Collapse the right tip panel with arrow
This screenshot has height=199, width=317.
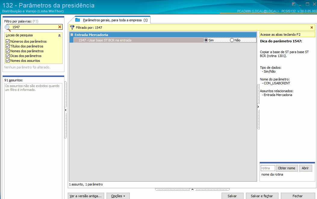pyautogui.click(x=258, y=107)
